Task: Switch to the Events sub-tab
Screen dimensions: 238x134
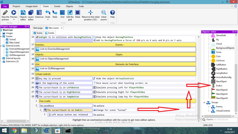Action: click(49, 33)
